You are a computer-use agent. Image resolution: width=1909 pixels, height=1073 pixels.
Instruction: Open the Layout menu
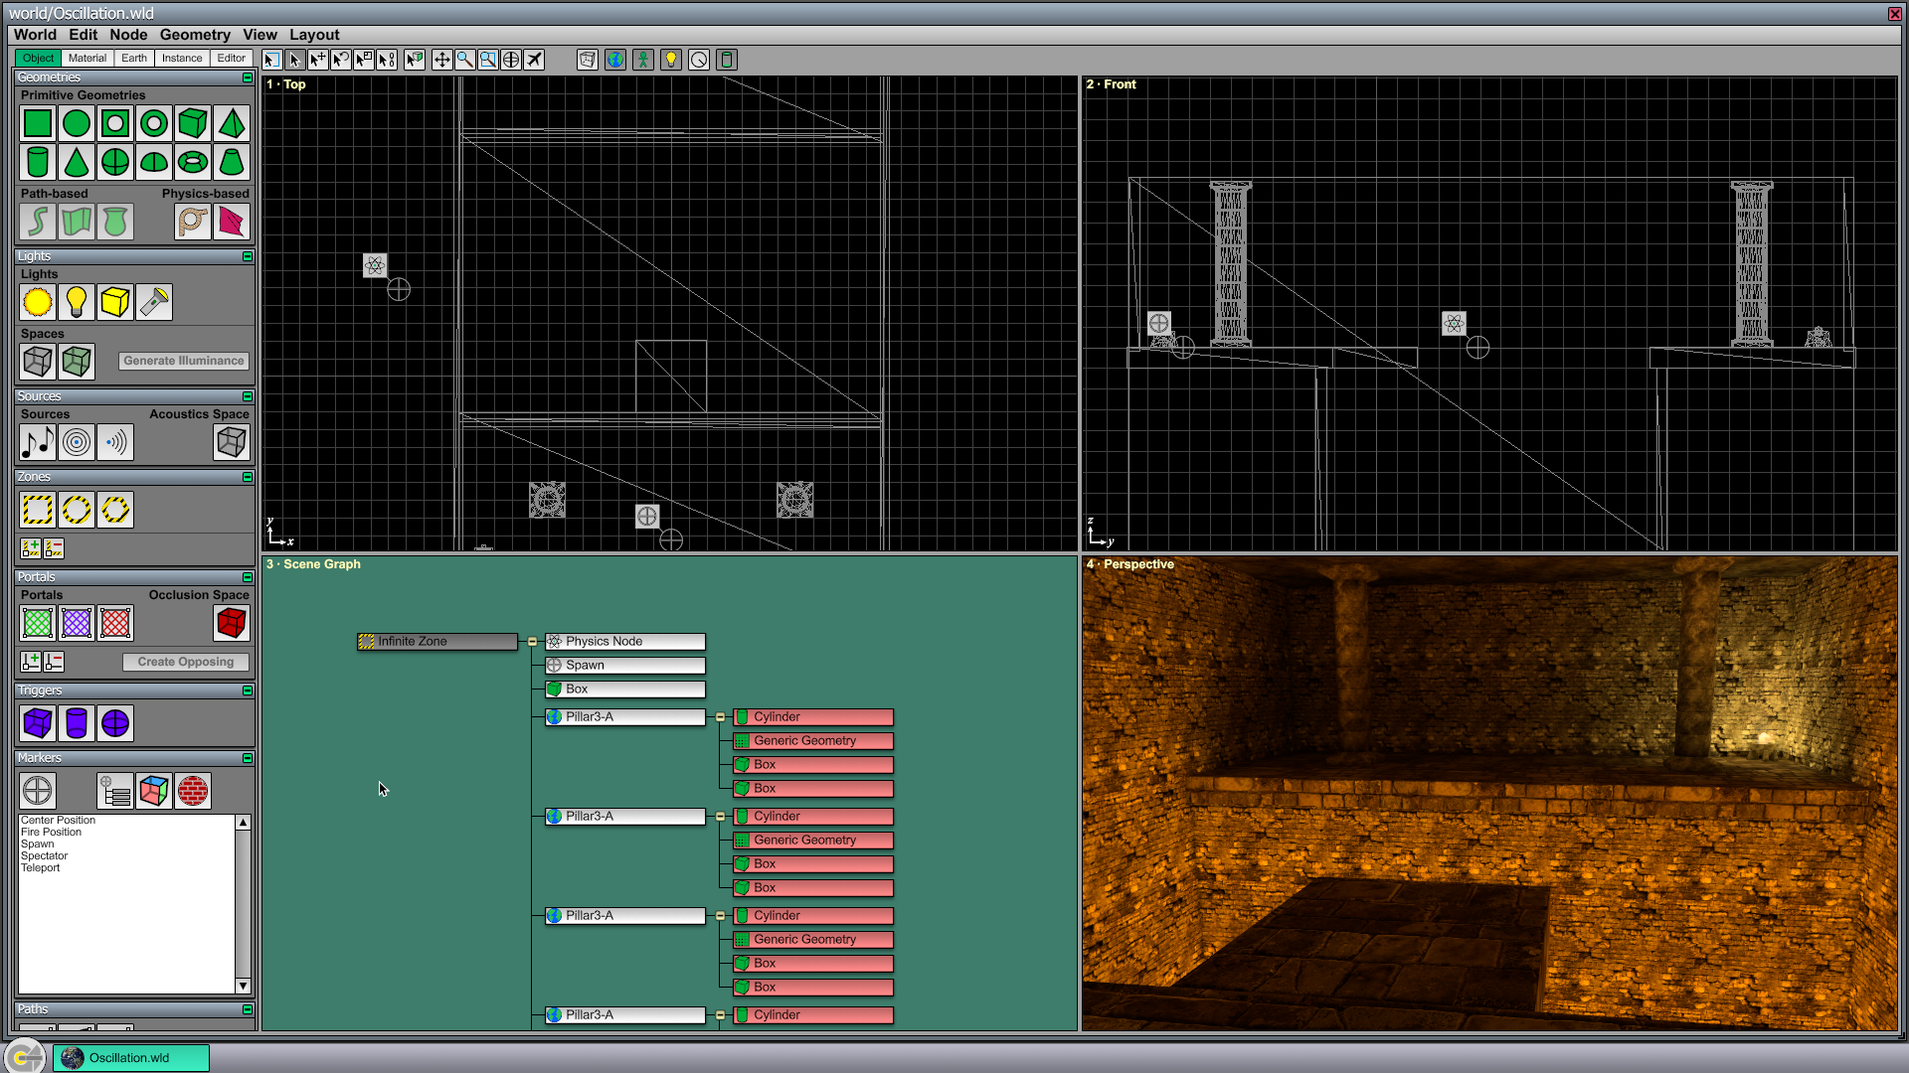point(314,35)
